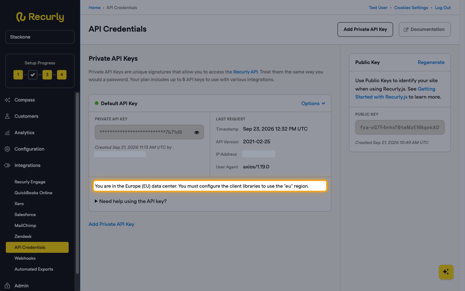465x291 pixels.
Task: Select Salesforce in the sidebar
Action: pyautogui.click(x=25, y=215)
